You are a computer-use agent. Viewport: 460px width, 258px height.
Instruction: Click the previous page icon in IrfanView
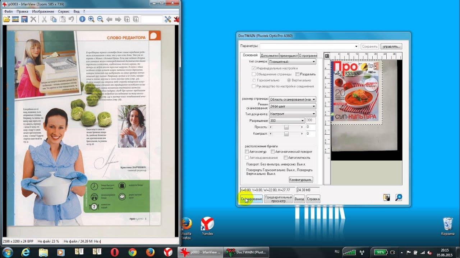coord(127,19)
